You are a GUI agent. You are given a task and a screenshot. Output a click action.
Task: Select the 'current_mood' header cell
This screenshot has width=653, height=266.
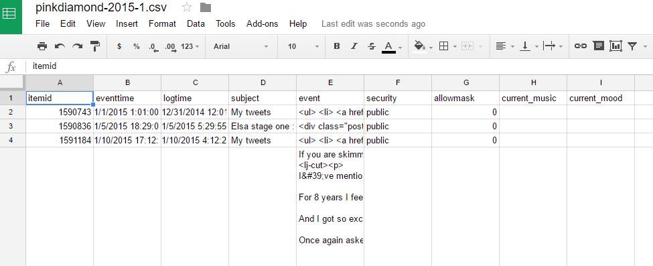(601, 98)
